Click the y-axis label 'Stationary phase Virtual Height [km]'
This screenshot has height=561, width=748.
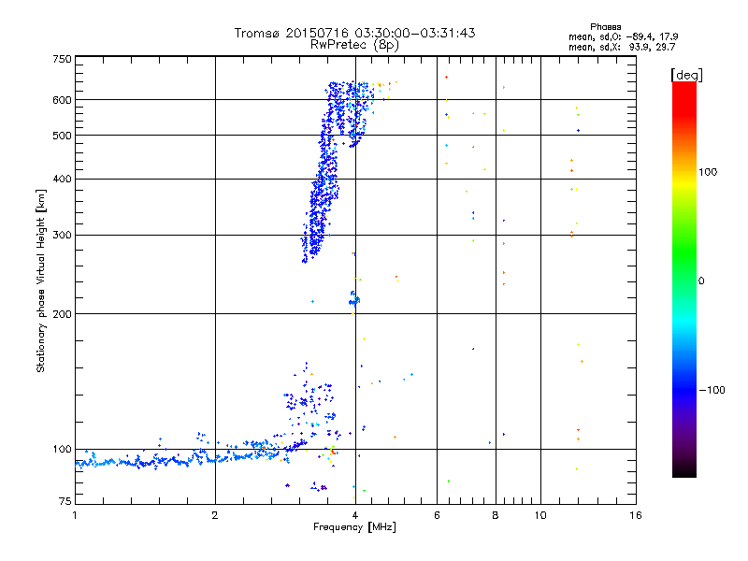click(x=40, y=280)
